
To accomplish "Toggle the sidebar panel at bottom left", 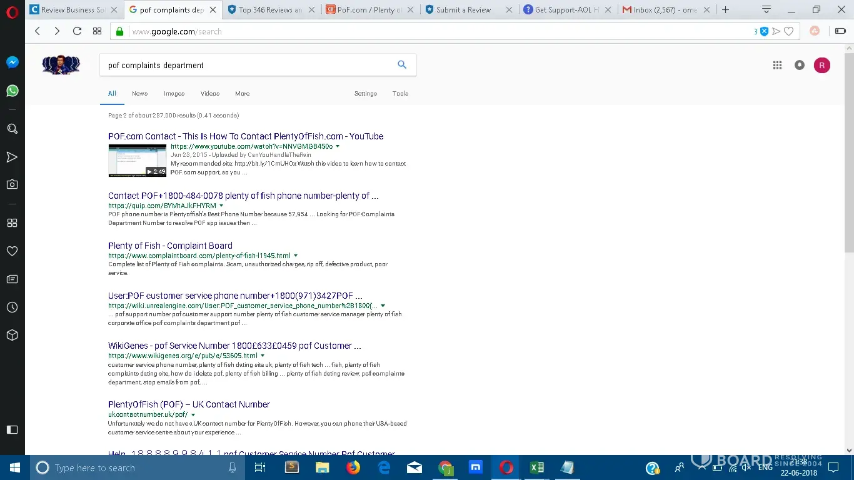I will (x=12, y=429).
